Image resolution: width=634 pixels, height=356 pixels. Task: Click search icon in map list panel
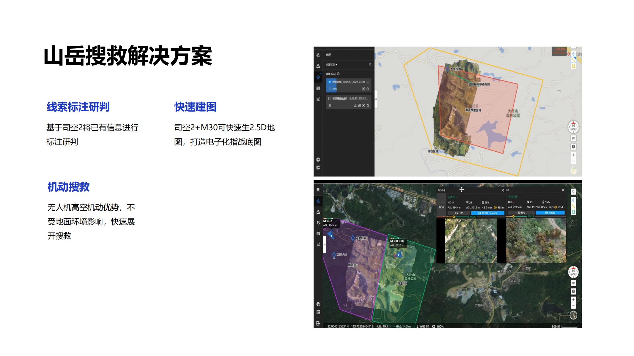[x=370, y=64]
